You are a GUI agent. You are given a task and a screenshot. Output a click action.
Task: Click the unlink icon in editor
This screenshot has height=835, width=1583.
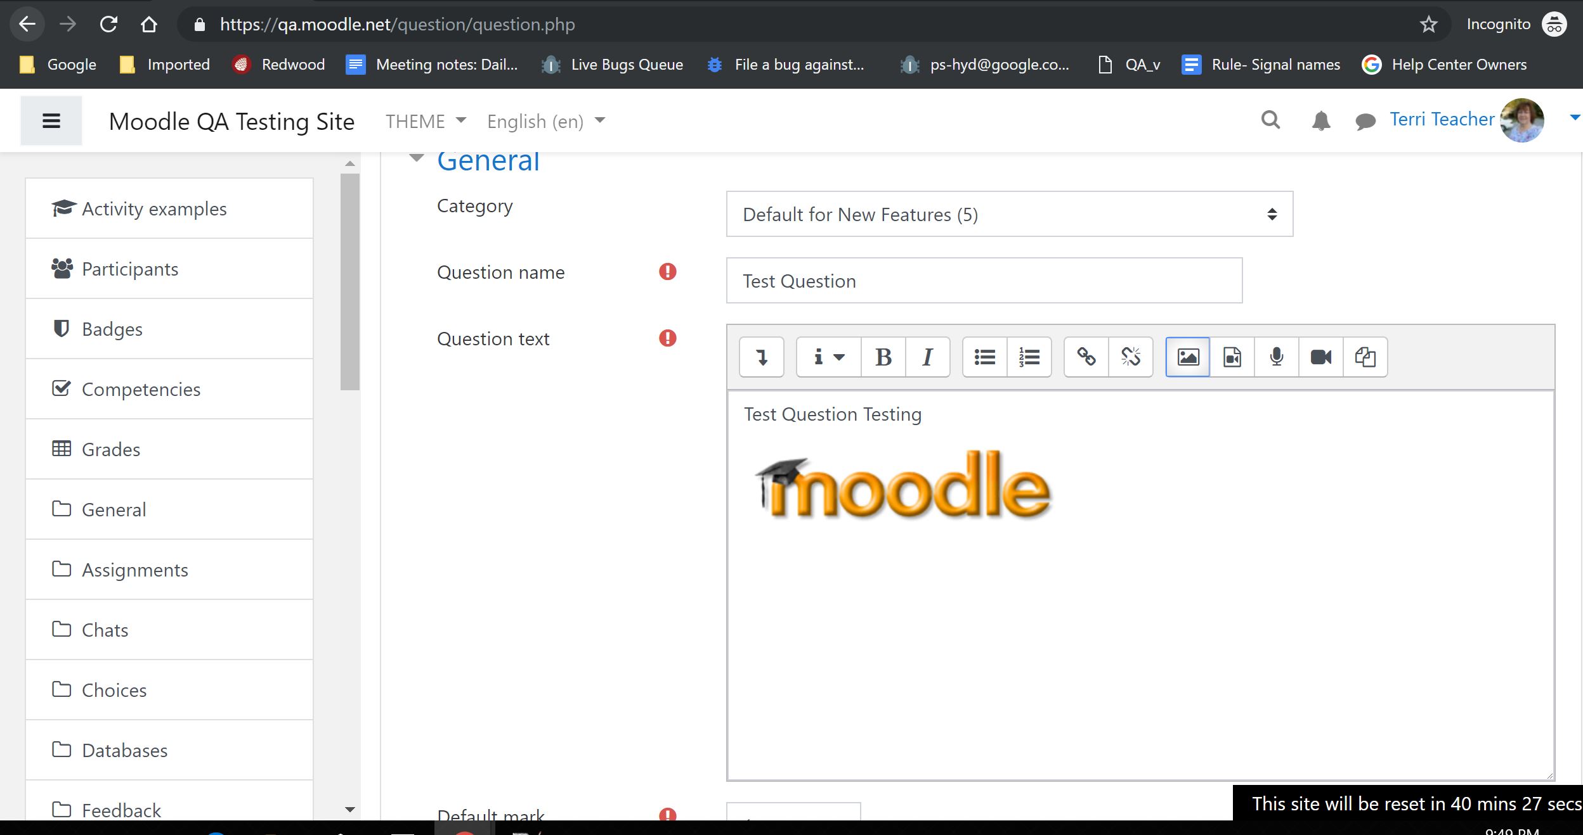tap(1131, 357)
